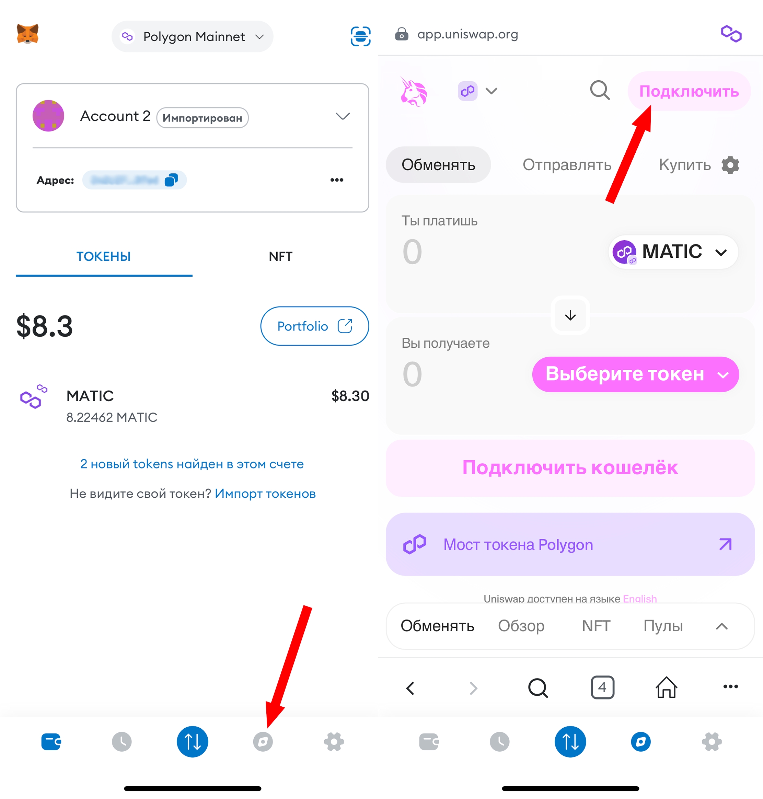Choose token with "Выберите токен"
This screenshot has height=799, width=763.
point(635,374)
